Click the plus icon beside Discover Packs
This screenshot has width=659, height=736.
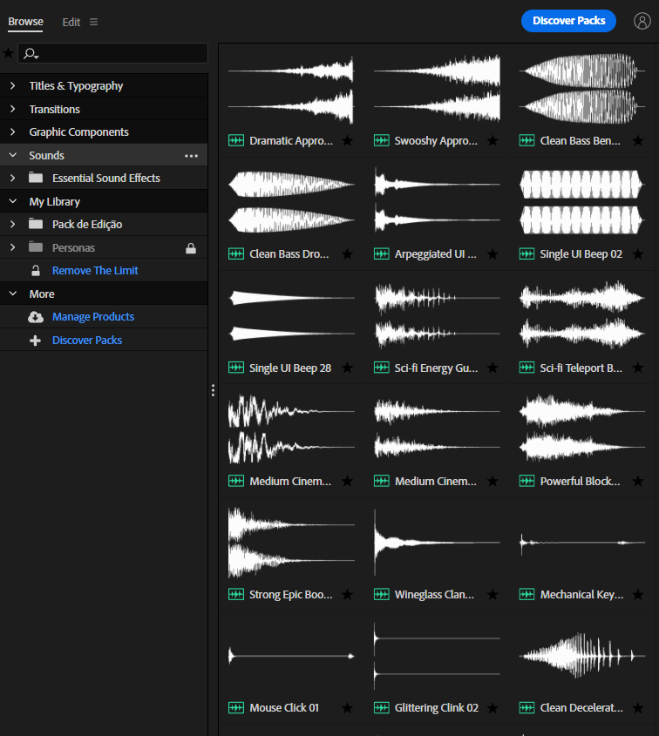[x=35, y=341]
